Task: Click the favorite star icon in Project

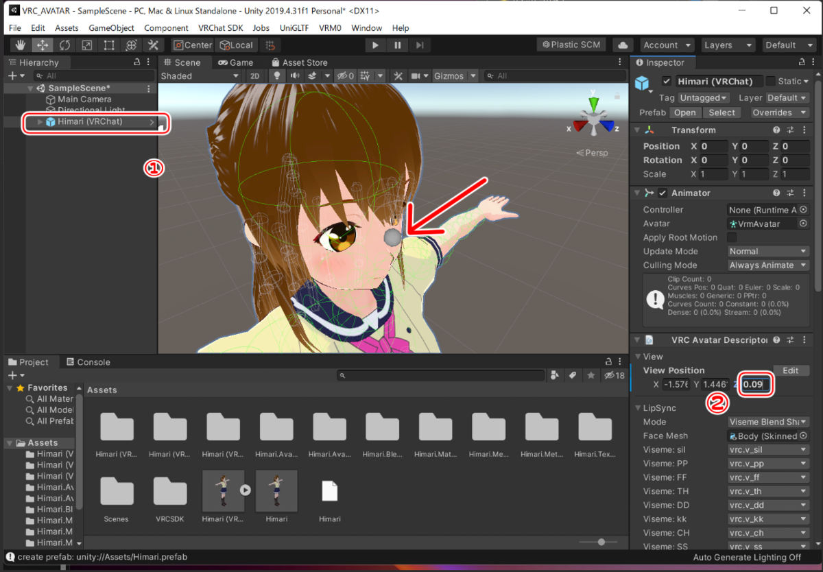Action: tap(591, 375)
